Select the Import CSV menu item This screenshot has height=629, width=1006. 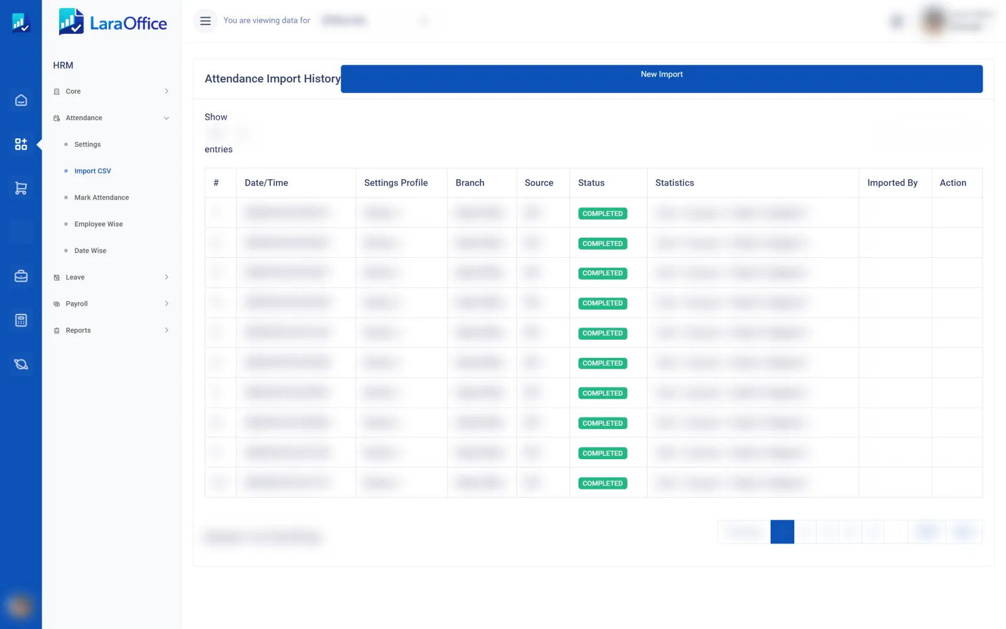(x=92, y=171)
